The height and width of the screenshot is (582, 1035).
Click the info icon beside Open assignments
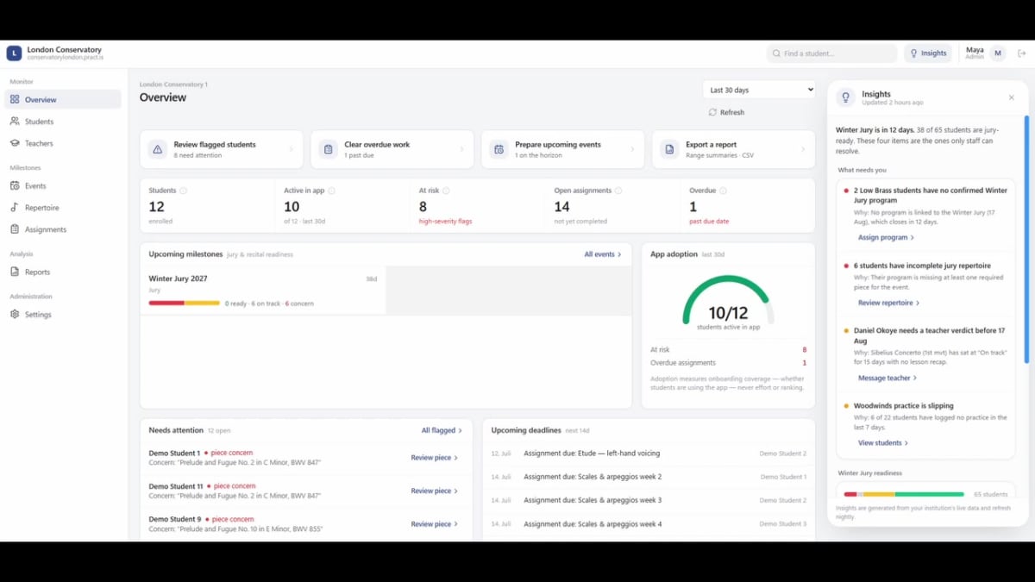pyautogui.click(x=618, y=191)
